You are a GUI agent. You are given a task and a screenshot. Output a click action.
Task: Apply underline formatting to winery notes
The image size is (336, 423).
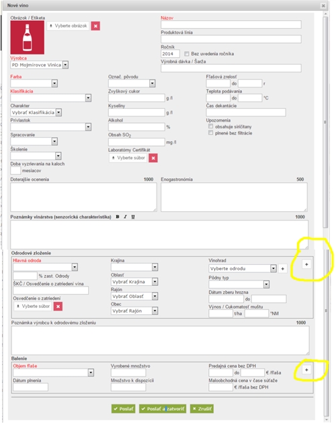pos(133,217)
